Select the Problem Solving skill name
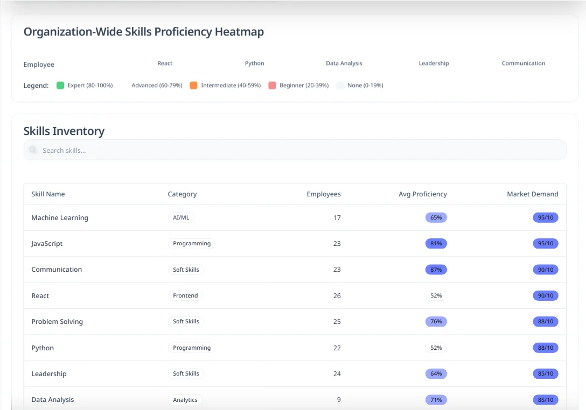This screenshot has height=410, width=586. click(x=57, y=322)
